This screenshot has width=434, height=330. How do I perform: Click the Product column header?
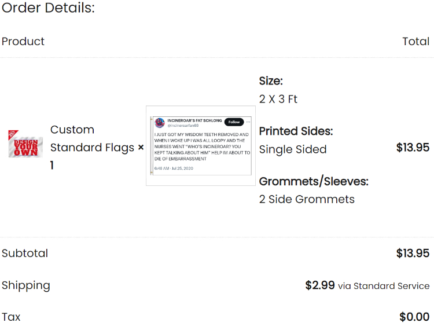tap(23, 42)
